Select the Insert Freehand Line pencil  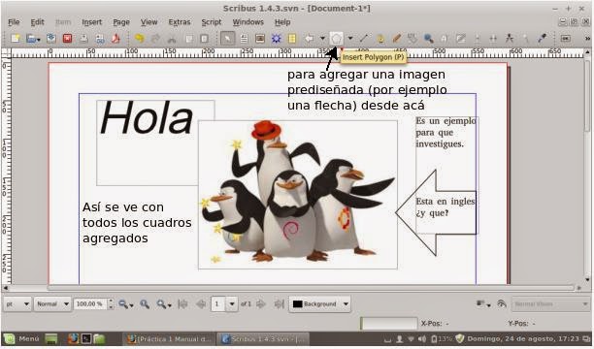(x=396, y=38)
